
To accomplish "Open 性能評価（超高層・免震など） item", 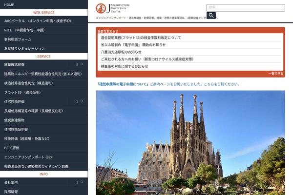I will (44, 138).
